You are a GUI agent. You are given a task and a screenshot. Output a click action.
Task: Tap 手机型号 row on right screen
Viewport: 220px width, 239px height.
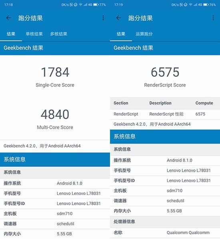pyautogui.click(x=165, y=170)
